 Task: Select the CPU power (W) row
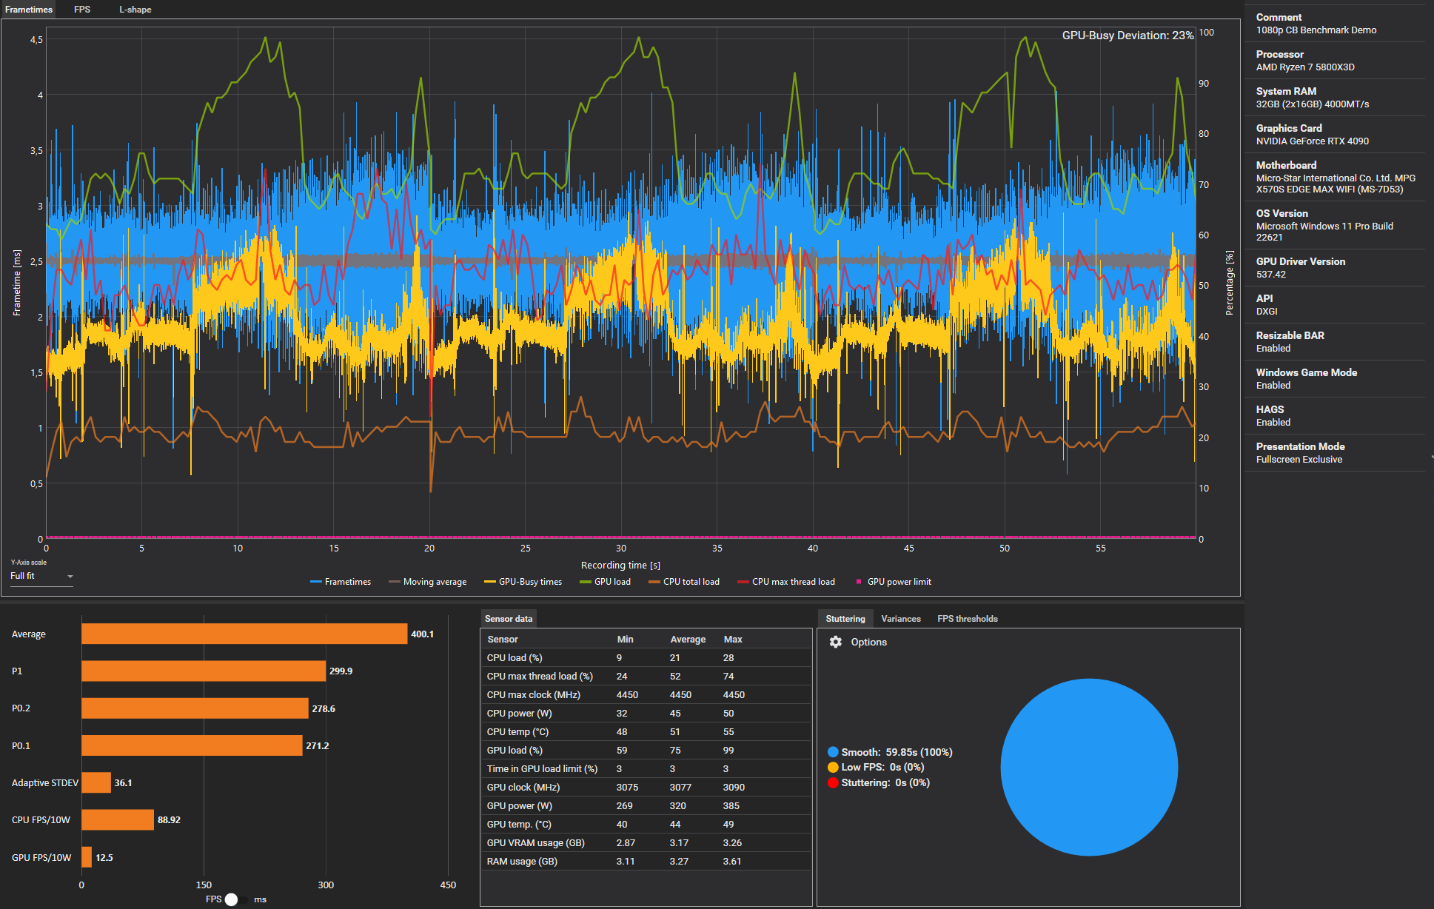646,713
